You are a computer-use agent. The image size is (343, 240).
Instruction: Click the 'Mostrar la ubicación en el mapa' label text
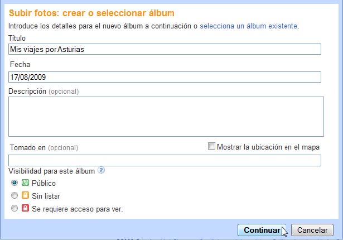pyautogui.click(x=268, y=147)
